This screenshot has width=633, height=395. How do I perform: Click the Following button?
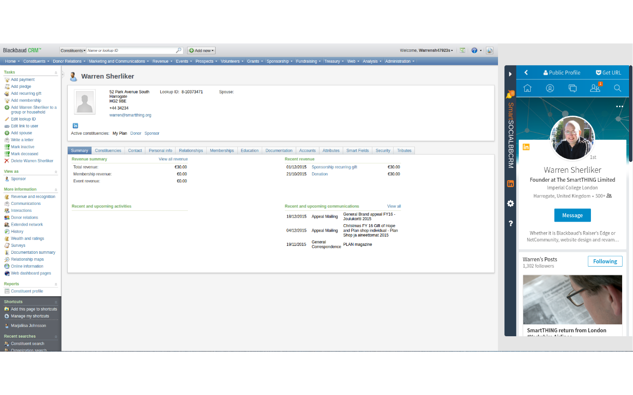(x=605, y=261)
